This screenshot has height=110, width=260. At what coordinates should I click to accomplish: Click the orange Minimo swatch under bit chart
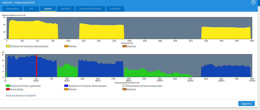[66, 89]
